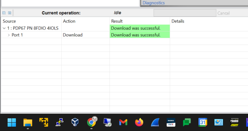Select the Port 1 Download result cell
Screen dimensions: 248x131
(x=140, y=35)
